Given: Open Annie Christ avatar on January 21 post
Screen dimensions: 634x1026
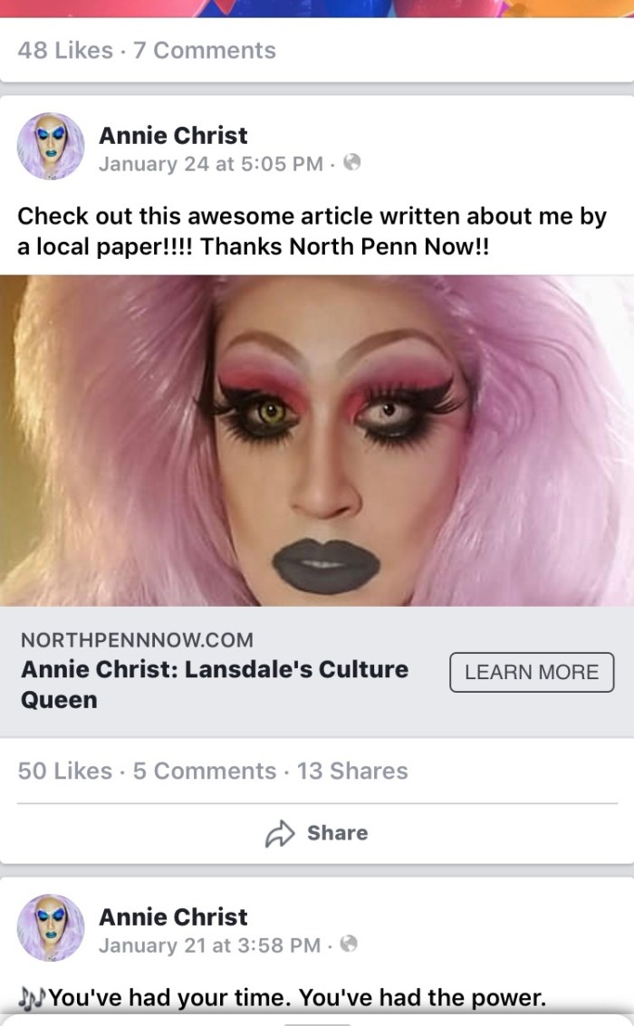Looking at the screenshot, I should 51,927.
